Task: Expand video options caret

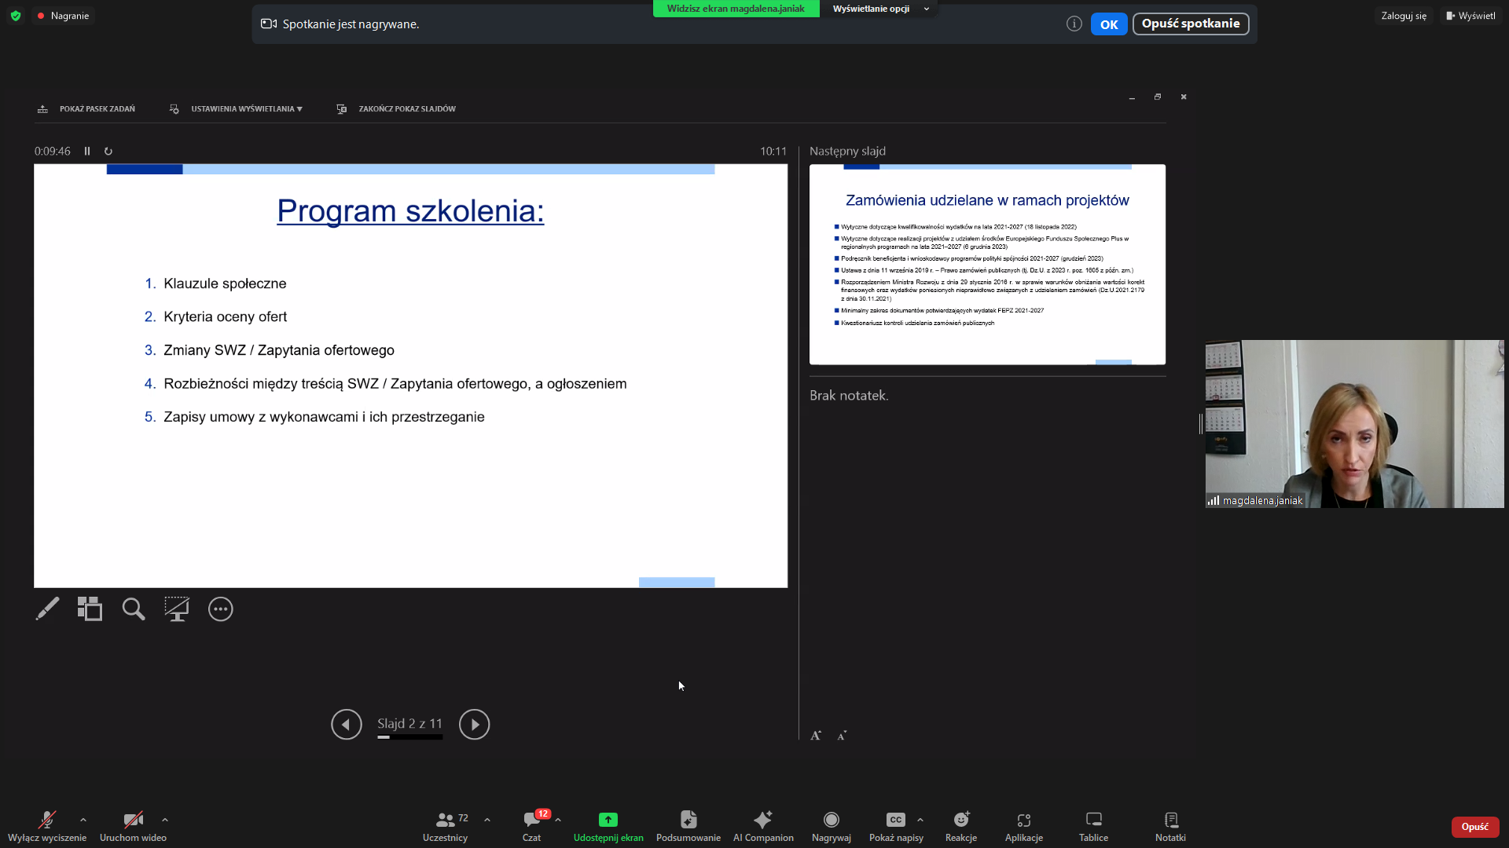Action: pos(165,820)
